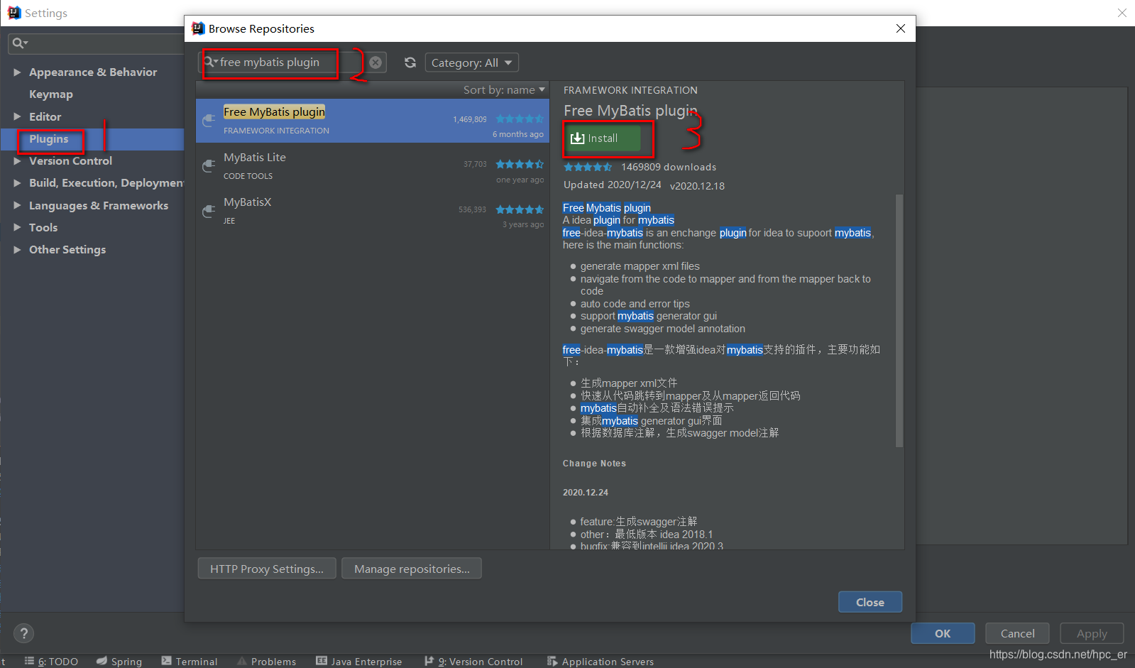Open the Sort by: name dropdown
The image size is (1135, 668).
pos(504,89)
